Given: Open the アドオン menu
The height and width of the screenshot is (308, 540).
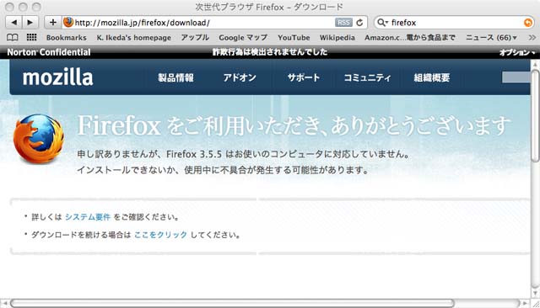Looking at the screenshot, I should pyautogui.click(x=240, y=78).
